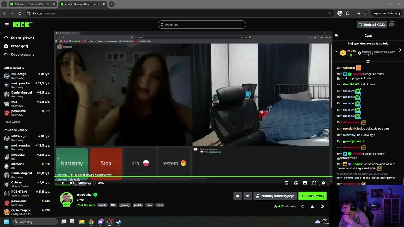Screen dimensions: 404x227
Task: Open recommended channel aikoiemil
Action: [27, 166]
